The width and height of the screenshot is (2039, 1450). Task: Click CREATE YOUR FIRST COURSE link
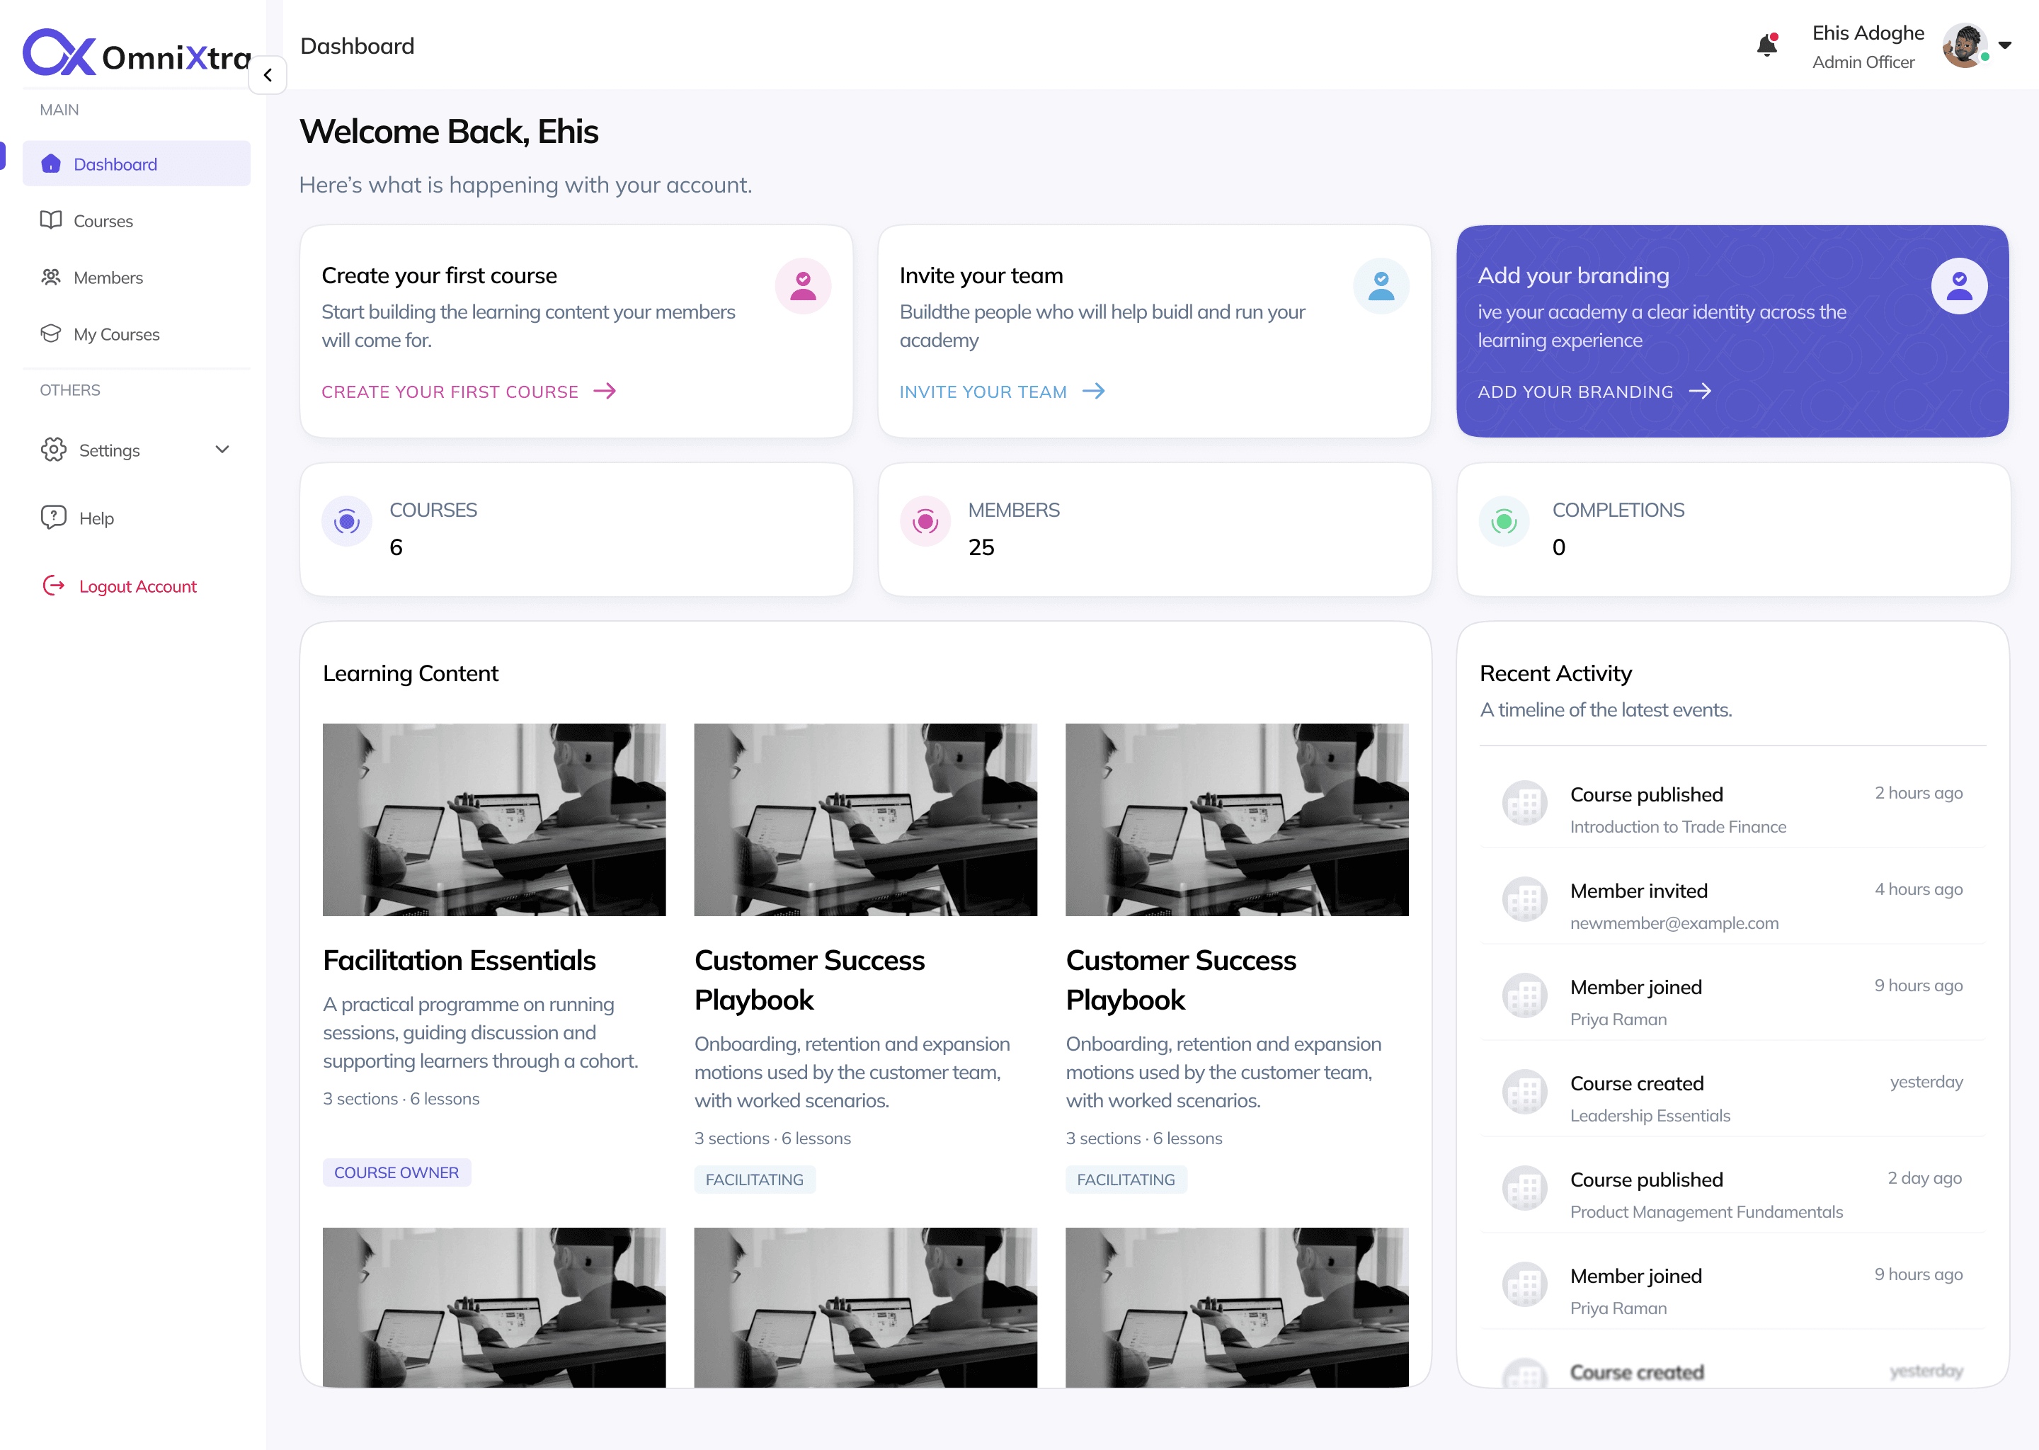[469, 392]
